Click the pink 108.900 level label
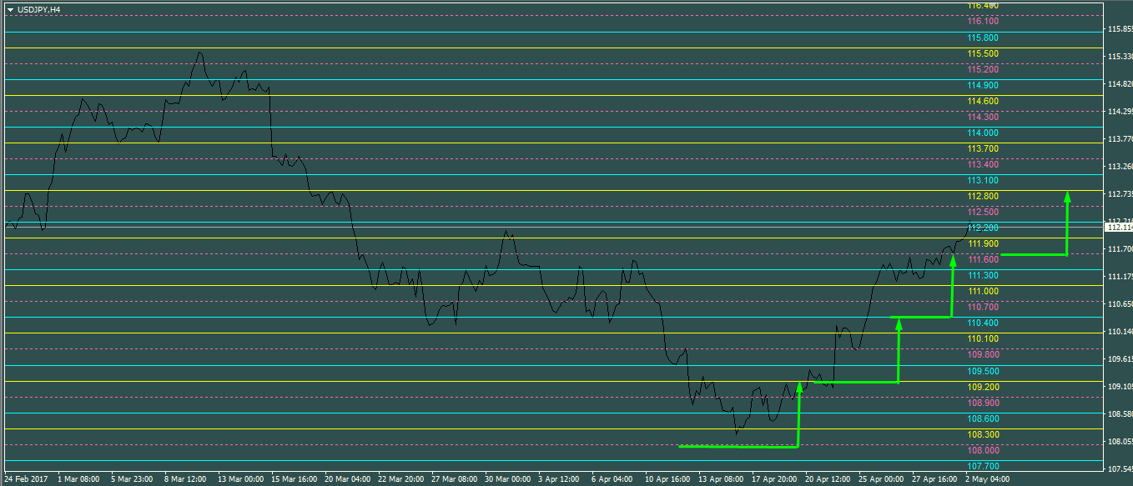 click(983, 403)
